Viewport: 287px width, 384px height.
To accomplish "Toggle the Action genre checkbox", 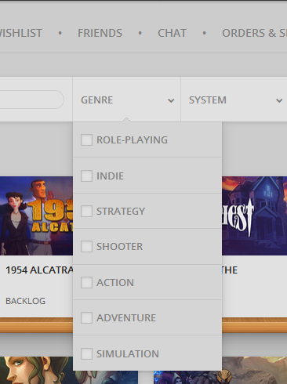I will (x=86, y=282).
